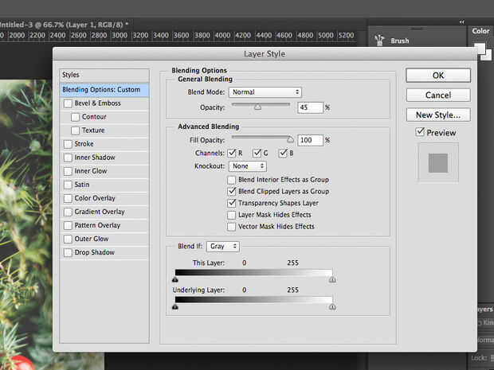Click the foreground color swatch in Color panel
Viewport: 494px width, 370px height.
(480, 48)
